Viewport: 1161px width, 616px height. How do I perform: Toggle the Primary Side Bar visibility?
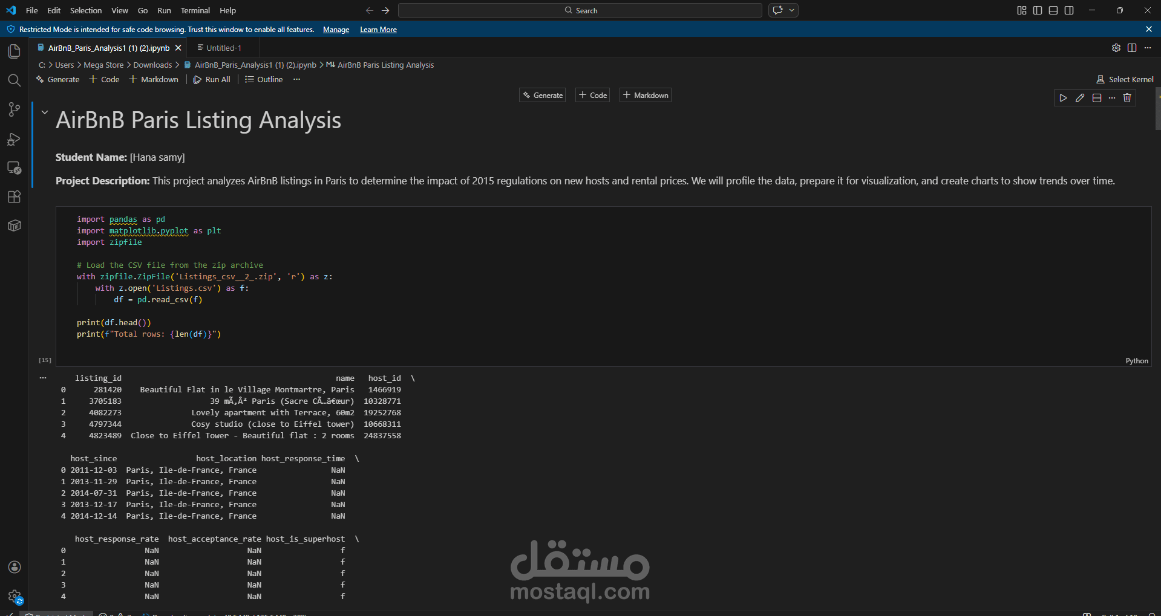point(1037,10)
